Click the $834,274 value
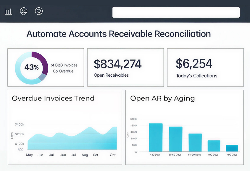The height and width of the screenshot is (171, 250). pyautogui.click(x=117, y=64)
